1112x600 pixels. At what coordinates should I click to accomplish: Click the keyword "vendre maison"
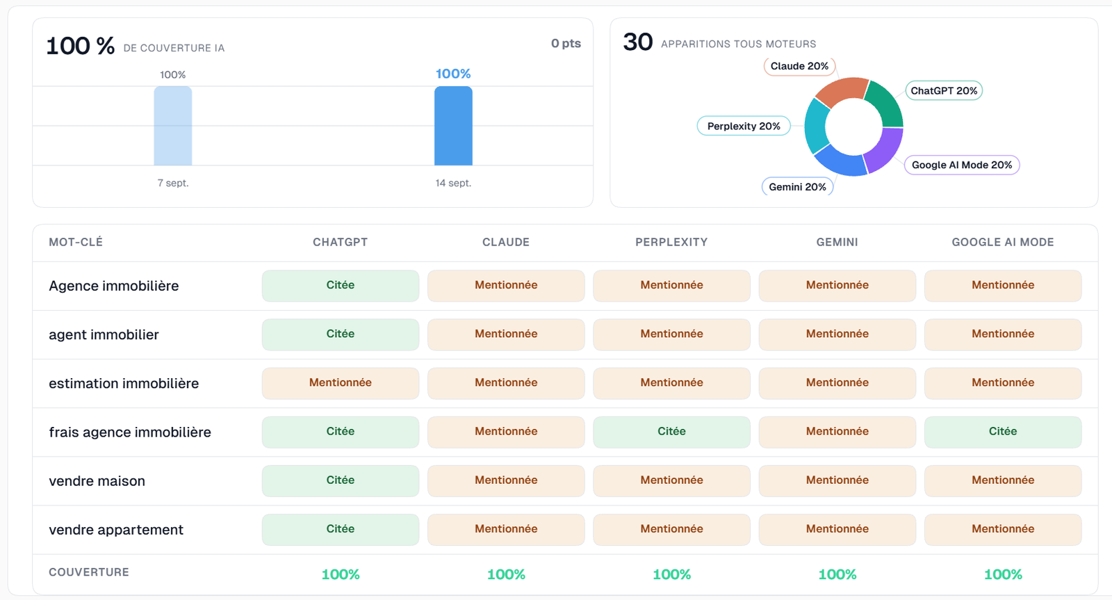click(97, 481)
